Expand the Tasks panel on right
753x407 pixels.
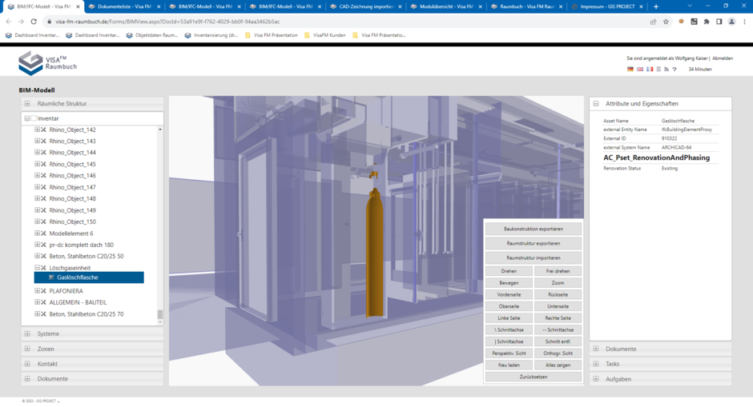click(x=596, y=364)
